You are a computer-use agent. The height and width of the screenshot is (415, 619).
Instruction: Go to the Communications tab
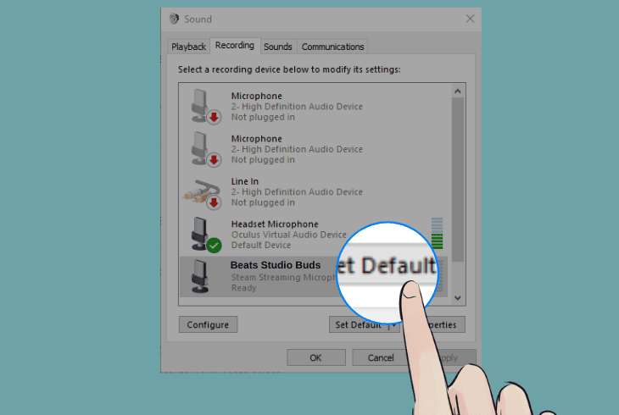pos(332,47)
